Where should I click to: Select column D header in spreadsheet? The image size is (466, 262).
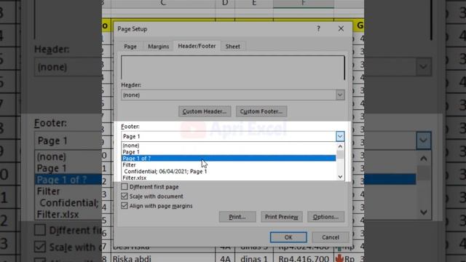(x=225, y=4)
